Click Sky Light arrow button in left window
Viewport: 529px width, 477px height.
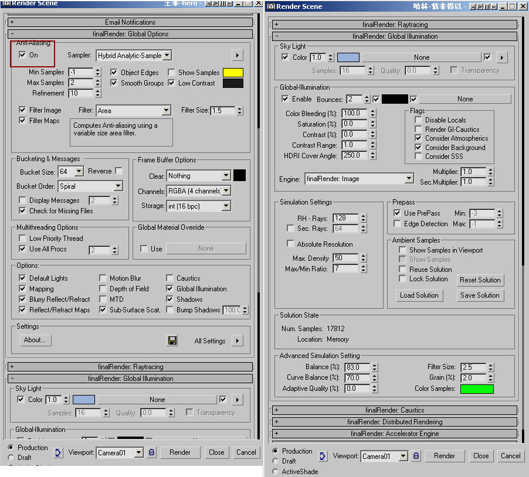(238, 400)
